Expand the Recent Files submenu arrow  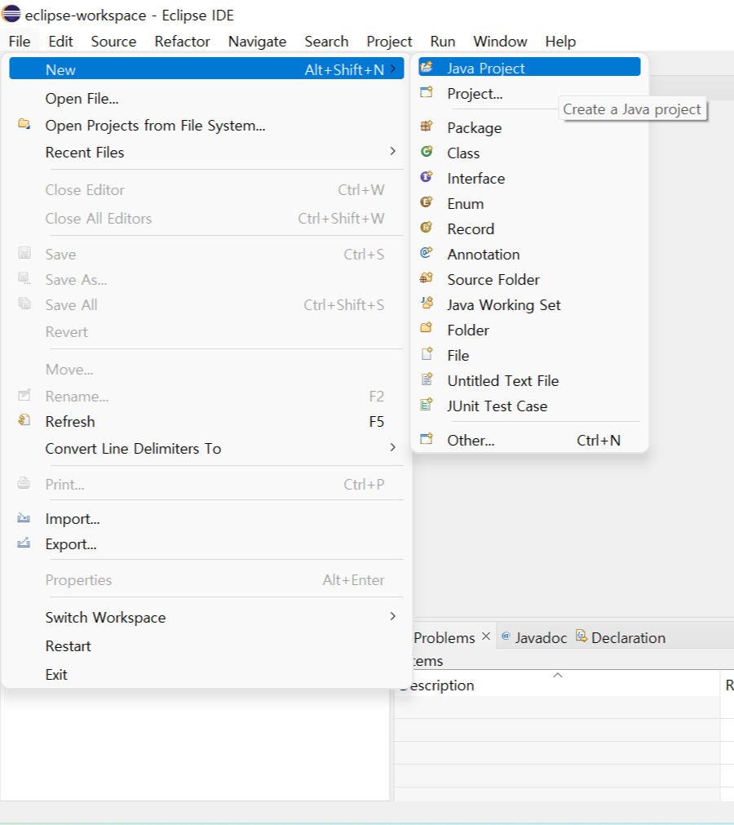click(x=393, y=152)
